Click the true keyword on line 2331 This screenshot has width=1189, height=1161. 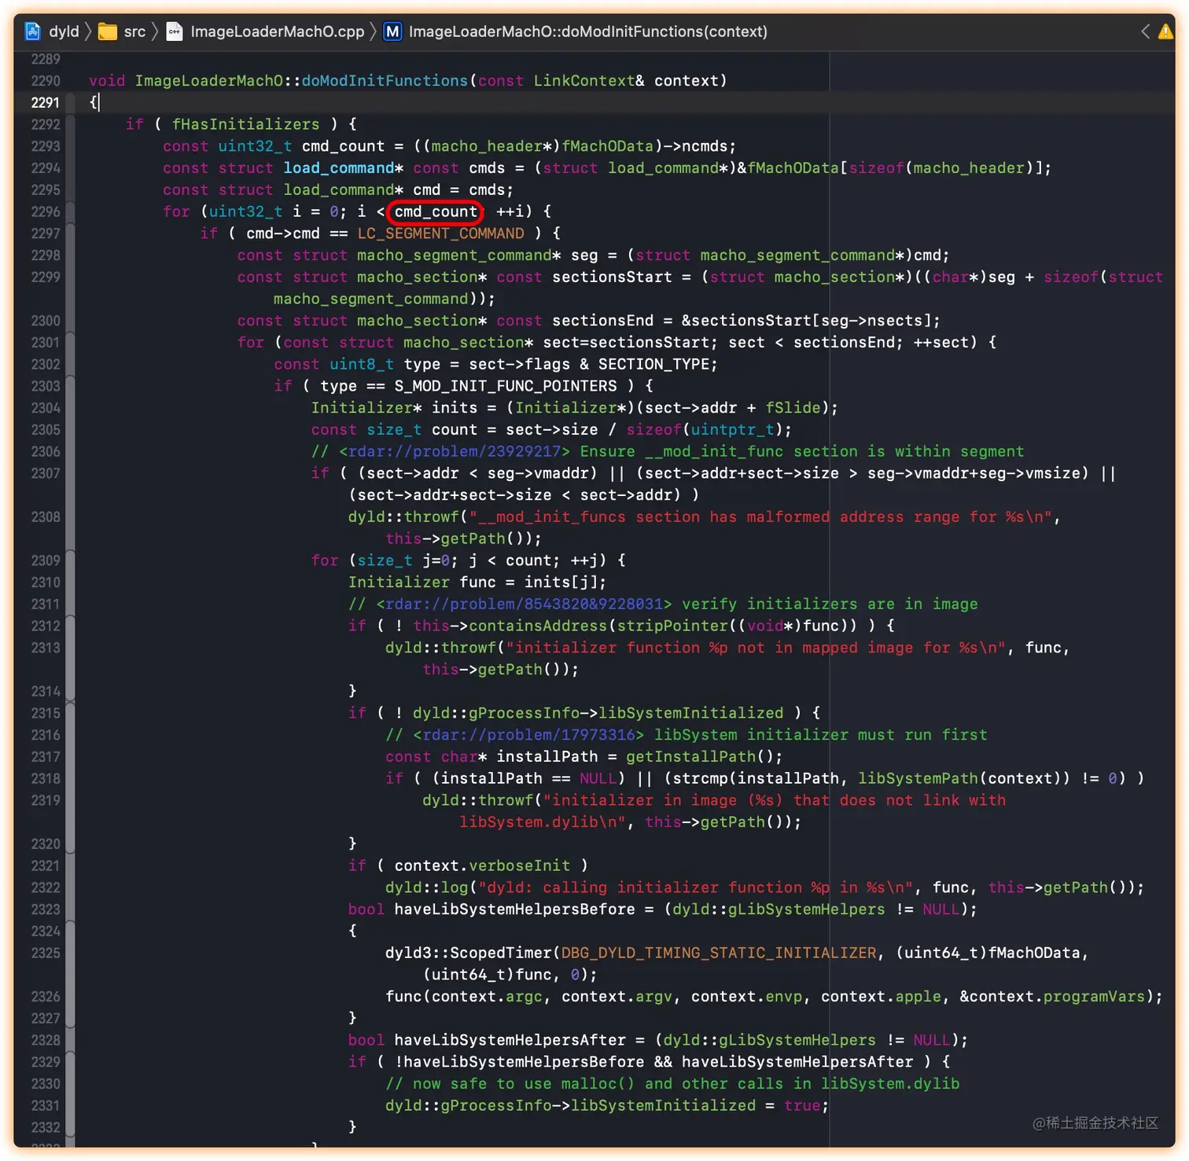(x=802, y=1105)
